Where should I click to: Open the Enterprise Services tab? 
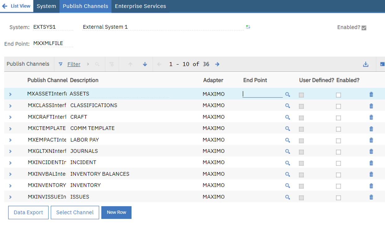coord(140,6)
